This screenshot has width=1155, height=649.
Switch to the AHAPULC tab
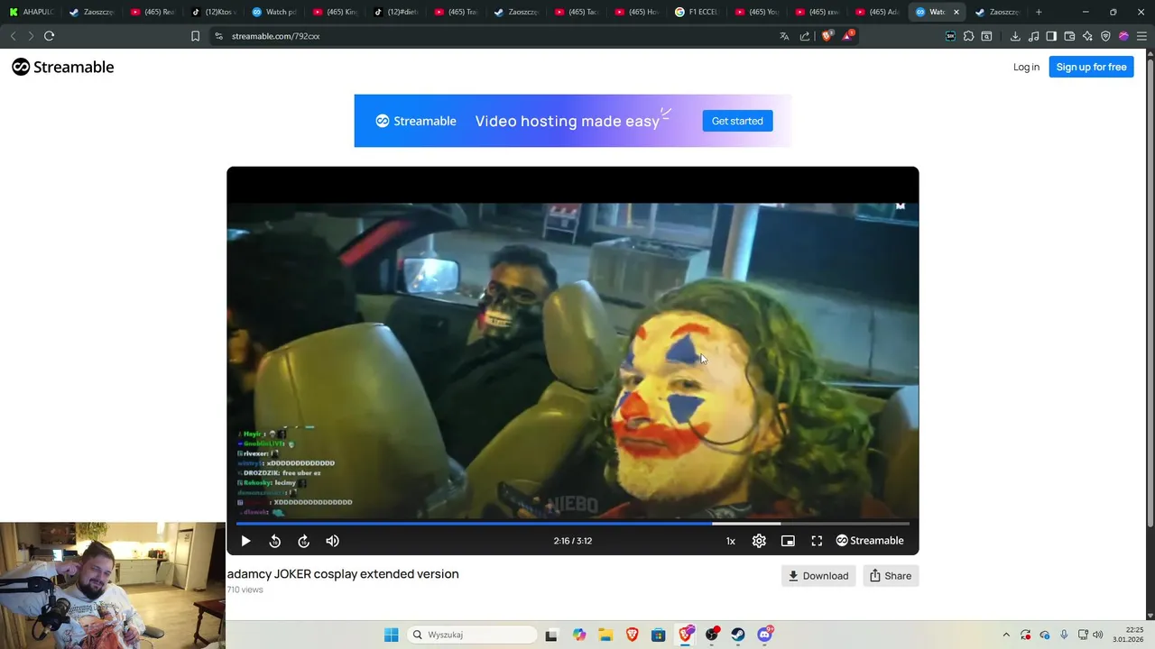click(x=32, y=12)
